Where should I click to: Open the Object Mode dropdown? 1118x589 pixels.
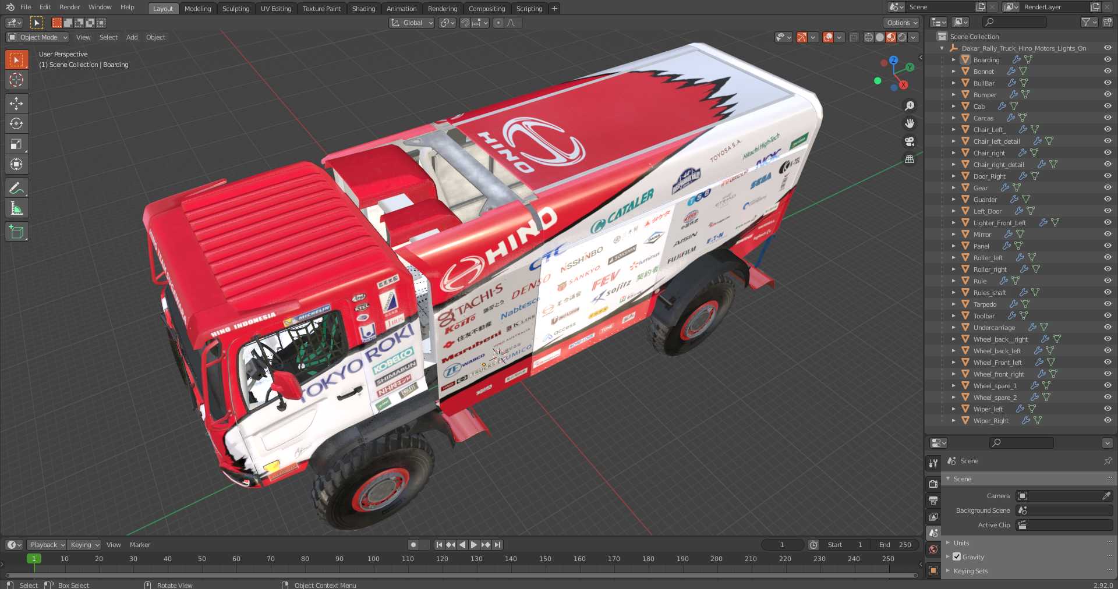(37, 37)
